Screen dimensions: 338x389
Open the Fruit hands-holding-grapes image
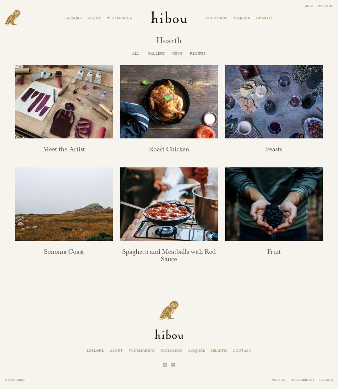[x=274, y=204]
